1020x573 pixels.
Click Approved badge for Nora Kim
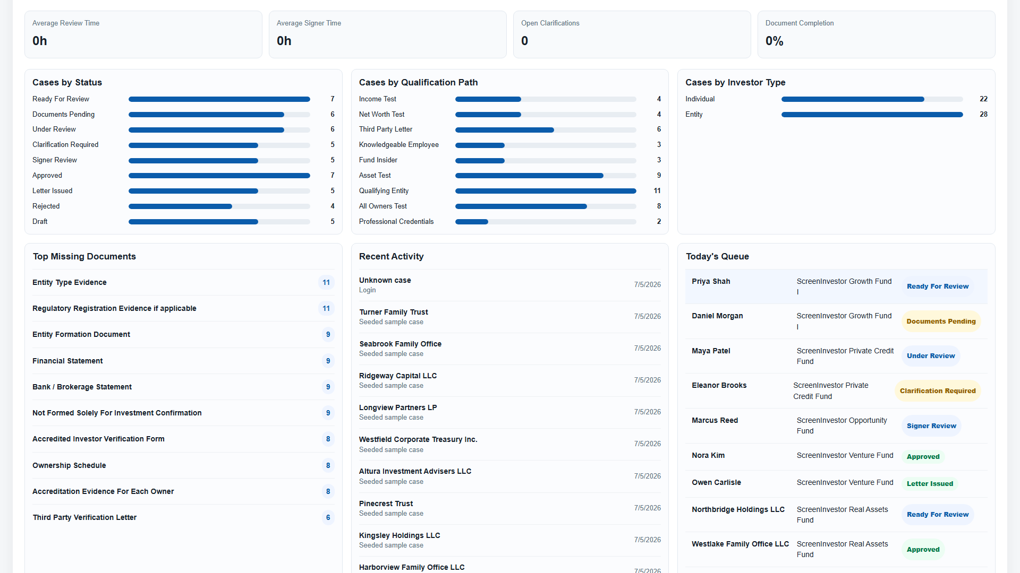coord(923,457)
